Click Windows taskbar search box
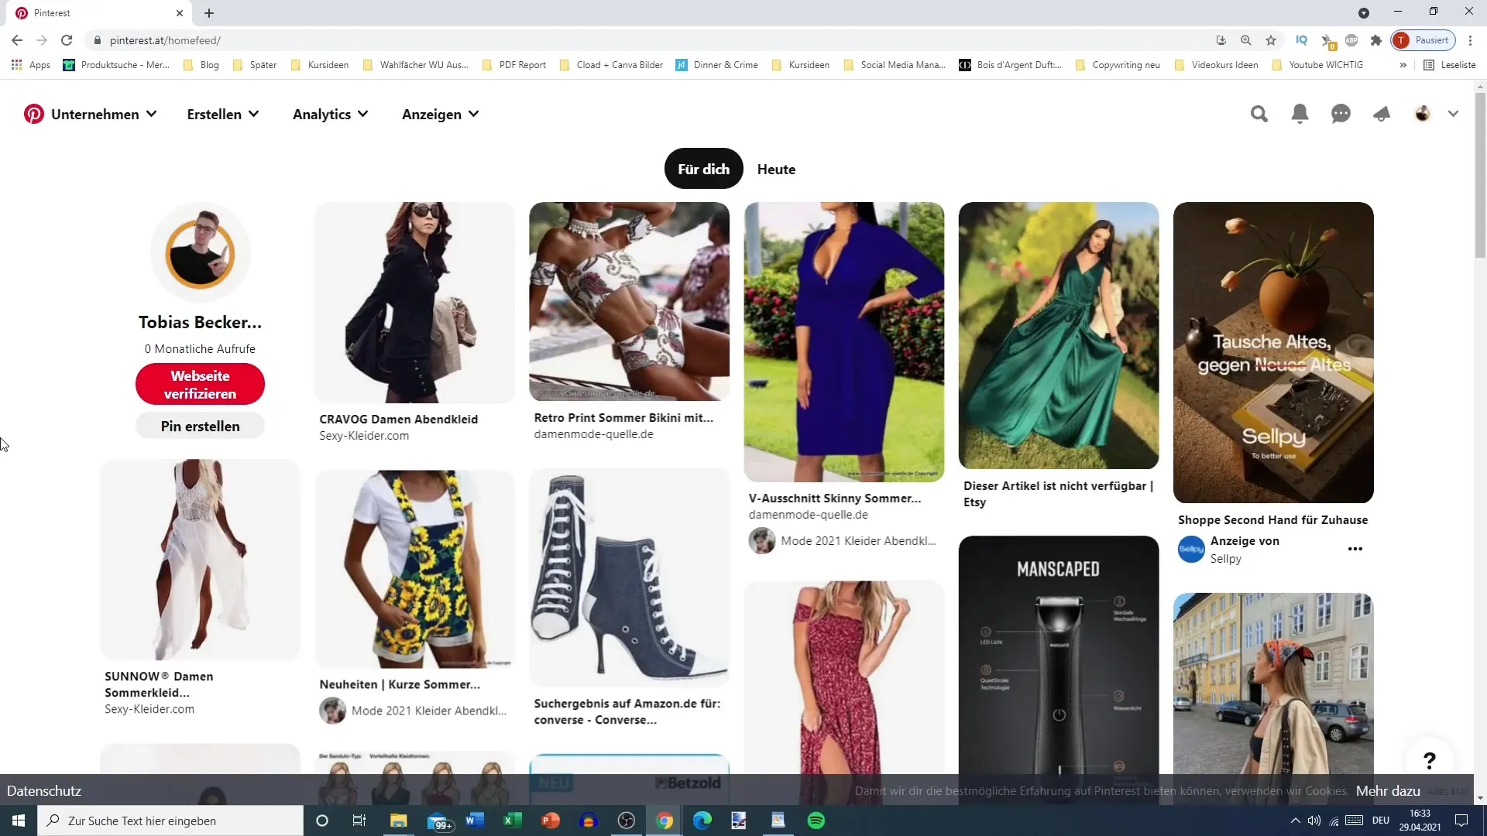This screenshot has height=836, width=1487. [x=170, y=821]
